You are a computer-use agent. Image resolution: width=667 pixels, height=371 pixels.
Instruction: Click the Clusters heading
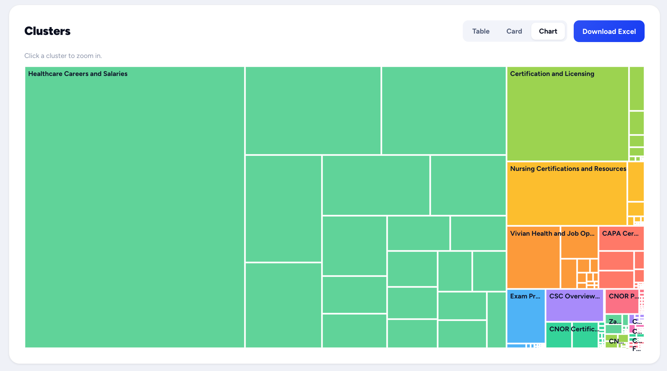[47, 31]
